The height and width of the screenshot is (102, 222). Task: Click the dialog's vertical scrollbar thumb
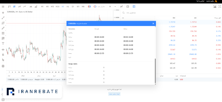[155, 71]
